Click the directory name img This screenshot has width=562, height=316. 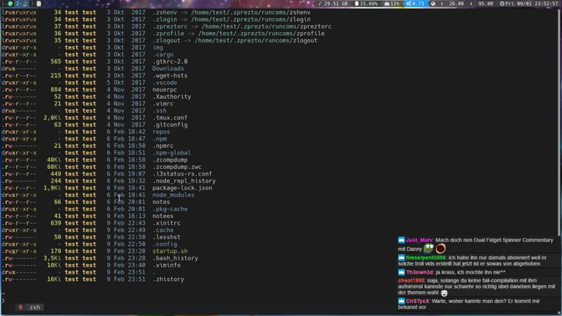[158, 48]
